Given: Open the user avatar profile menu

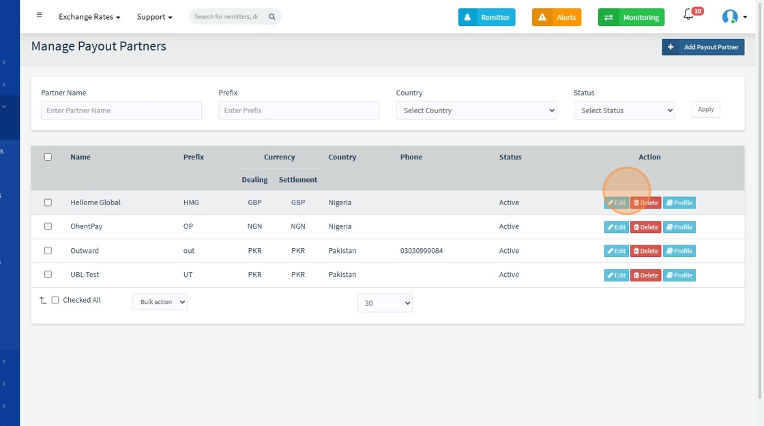Looking at the screenshot, I should 730,16.
